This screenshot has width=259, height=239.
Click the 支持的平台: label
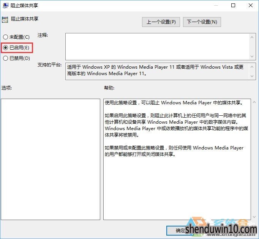coord(49,65)
